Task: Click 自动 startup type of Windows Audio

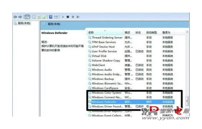Action: (x=149, y=70)
